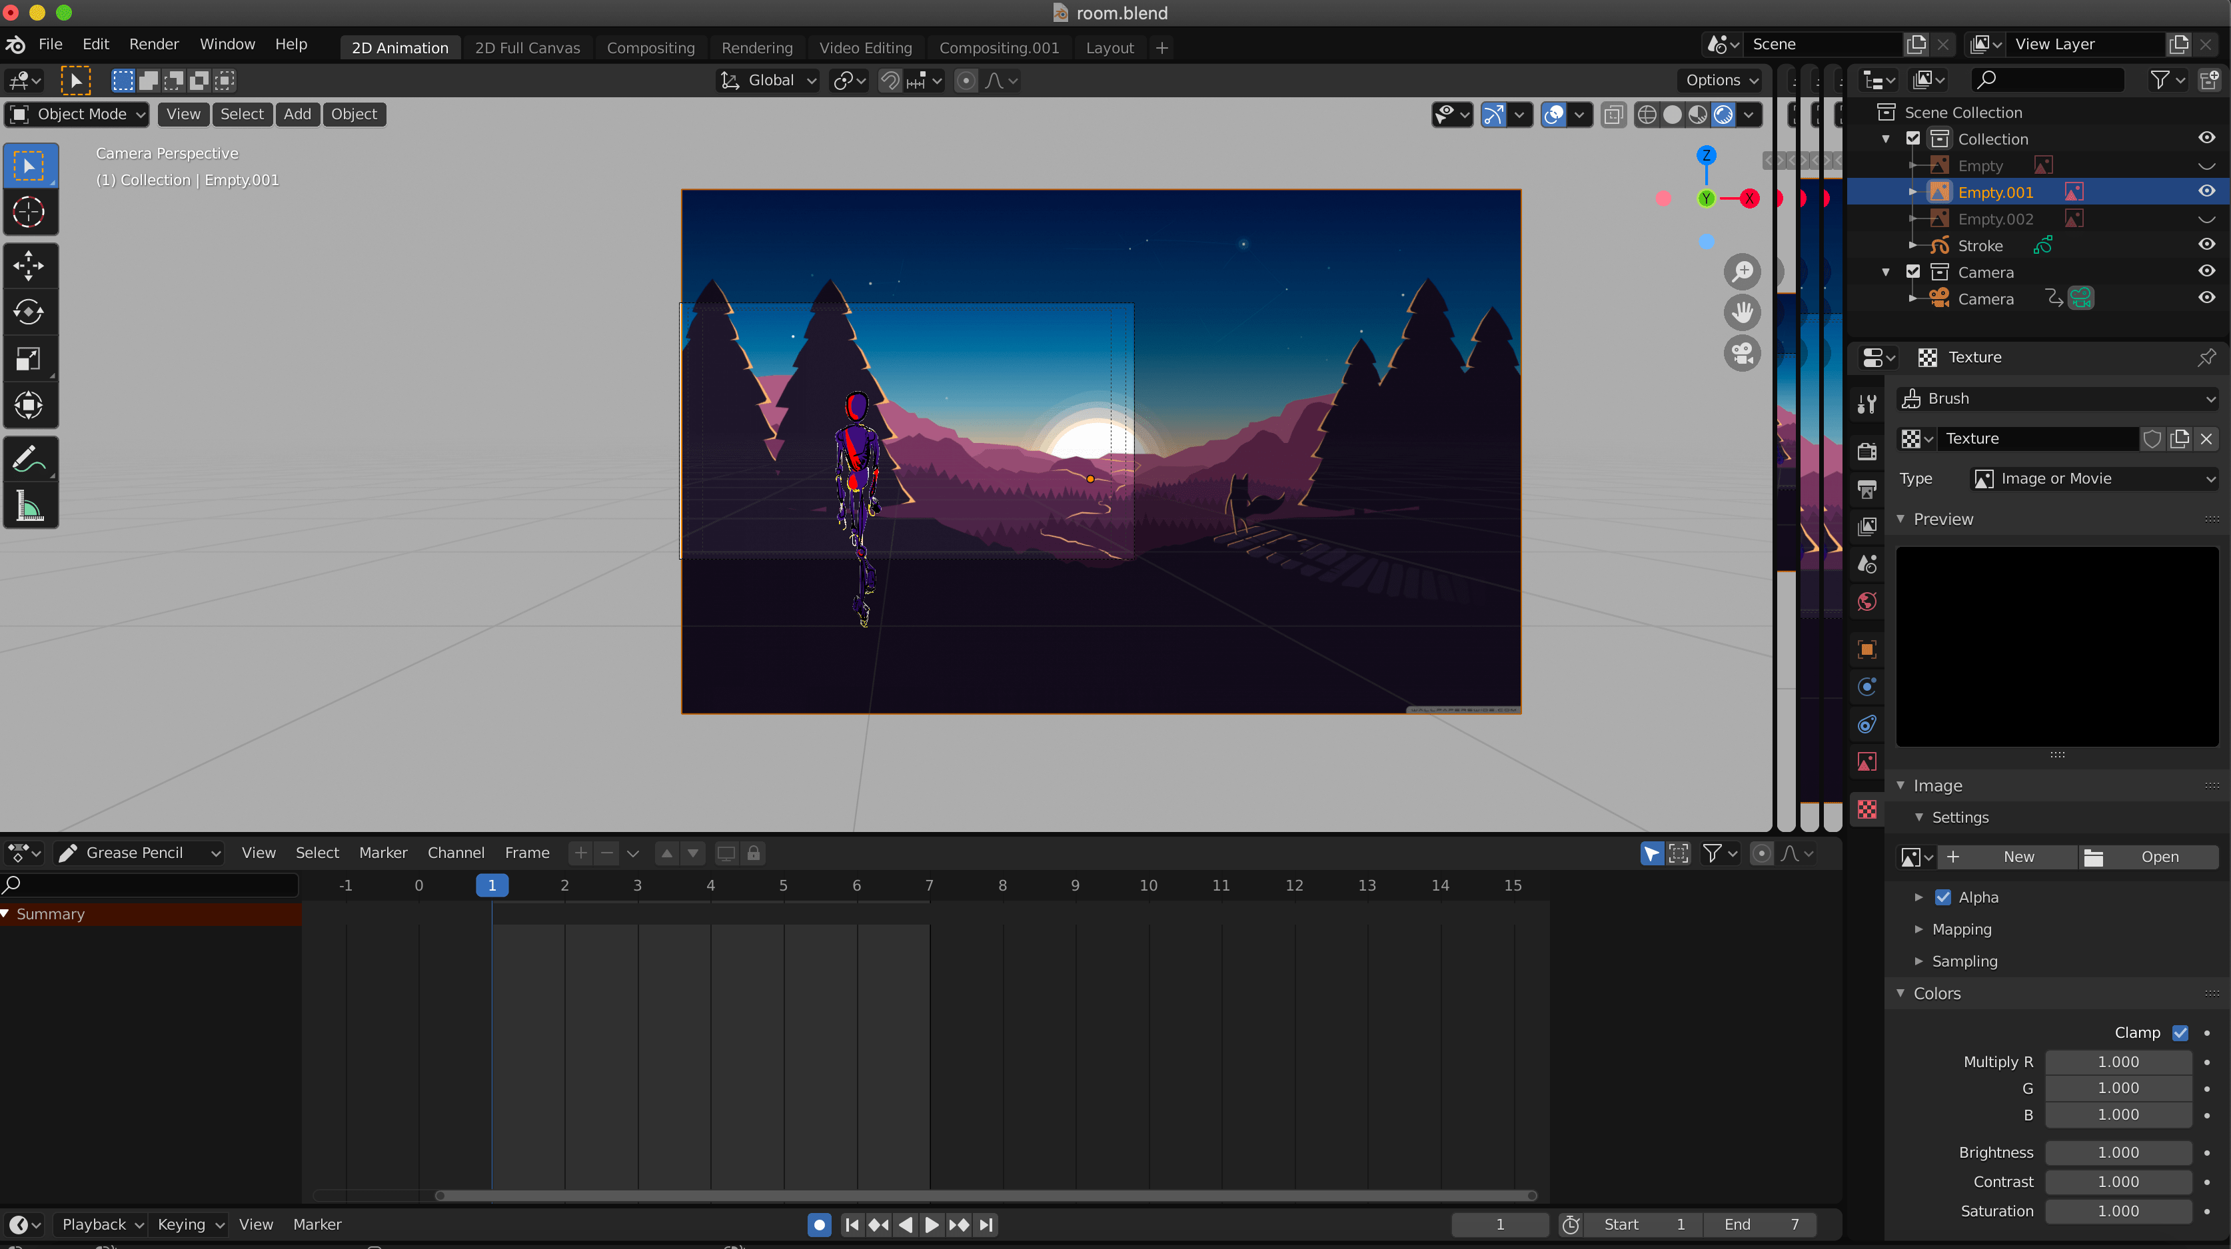Collapse the Camera collection in the outliner
The image size is (2231, 1249).
point(1885,272)
